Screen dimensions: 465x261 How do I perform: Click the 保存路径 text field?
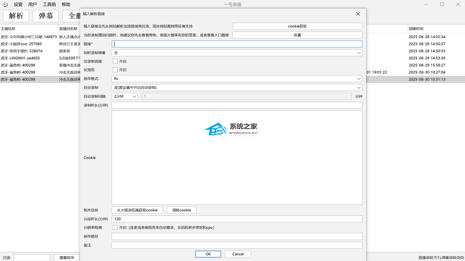pyautogui.click(x=236, y=236)
